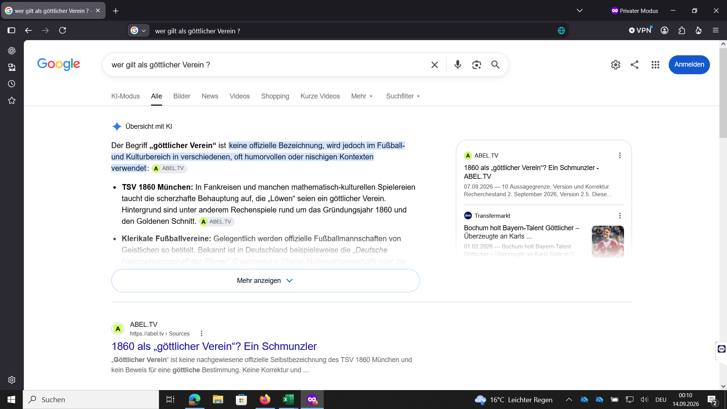The image size is (727, 409).
Task: Switch to News results tab
Action: pos(210,96)
